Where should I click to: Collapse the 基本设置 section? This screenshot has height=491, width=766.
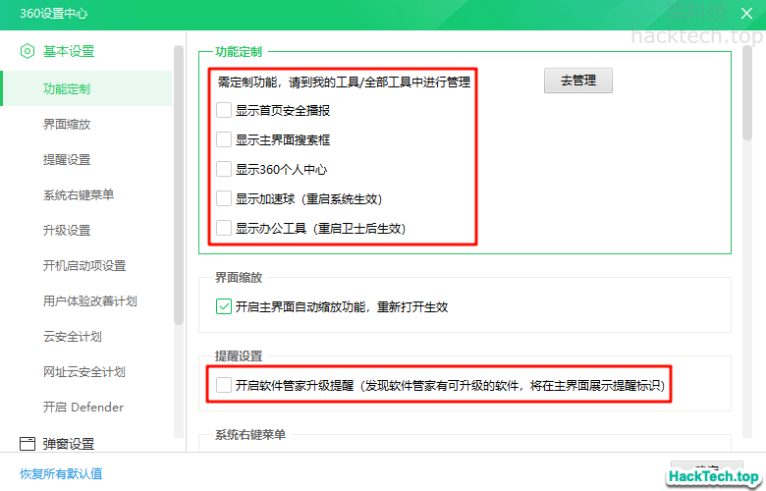69,51
